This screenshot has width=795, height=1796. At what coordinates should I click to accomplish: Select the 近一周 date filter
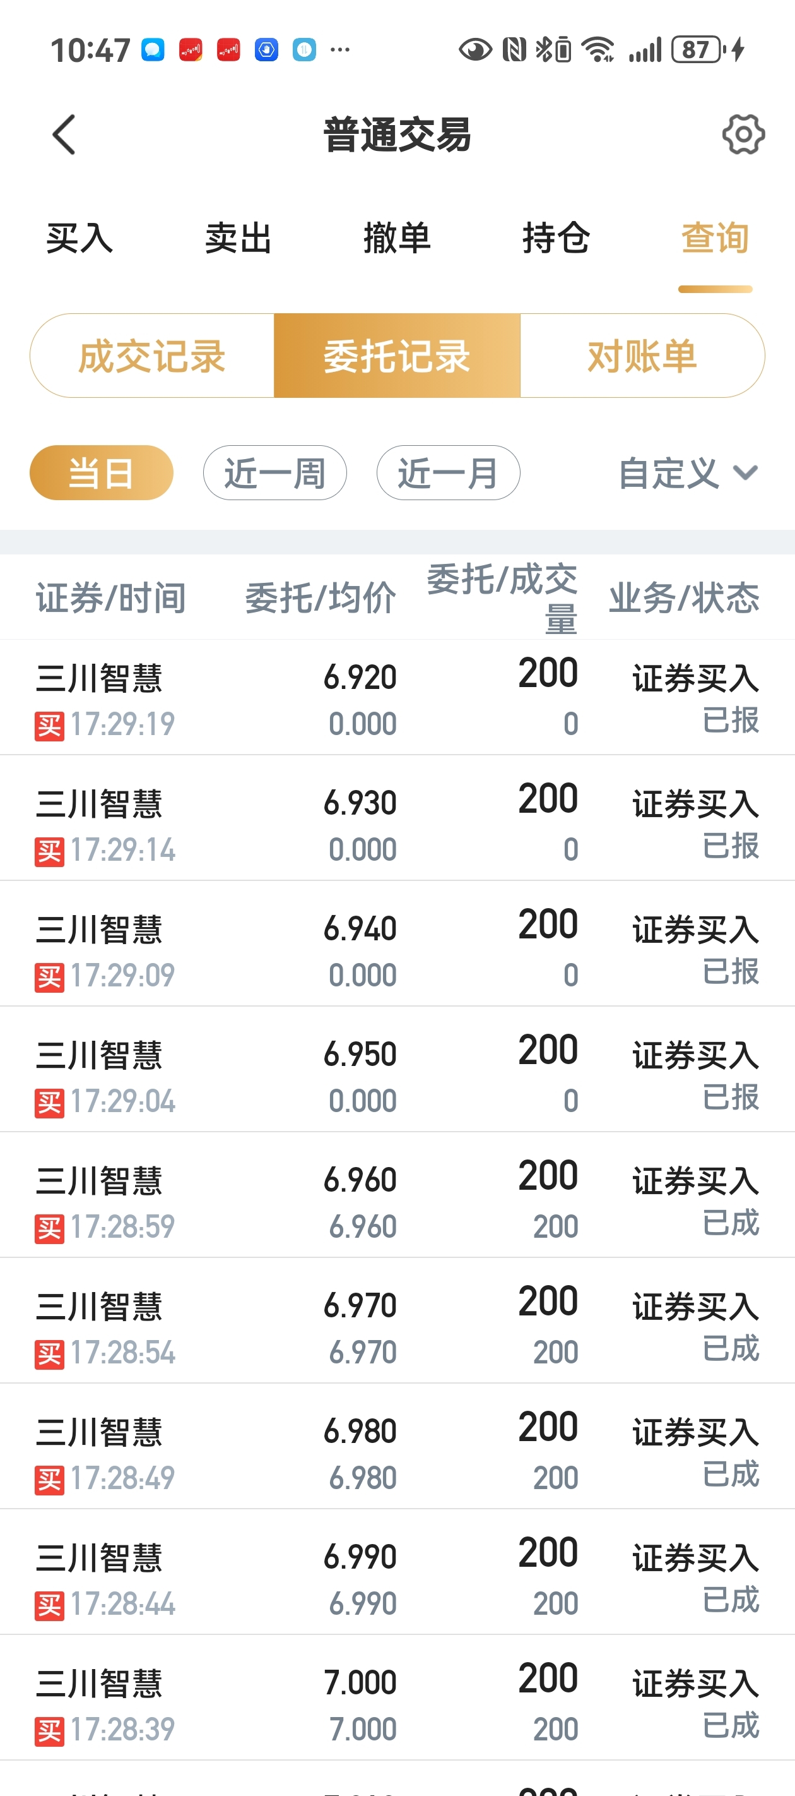point(274,473)
